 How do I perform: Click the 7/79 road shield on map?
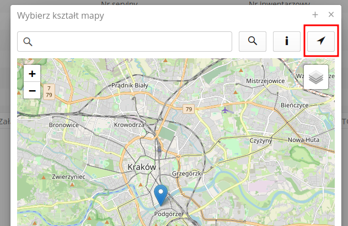coord(49,91)
